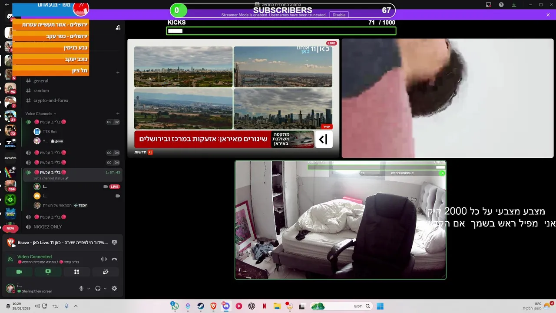The width and height of the screenshot is (556, 313).
Task: Click the invite people icon near server header
Action: click(118, 27)
